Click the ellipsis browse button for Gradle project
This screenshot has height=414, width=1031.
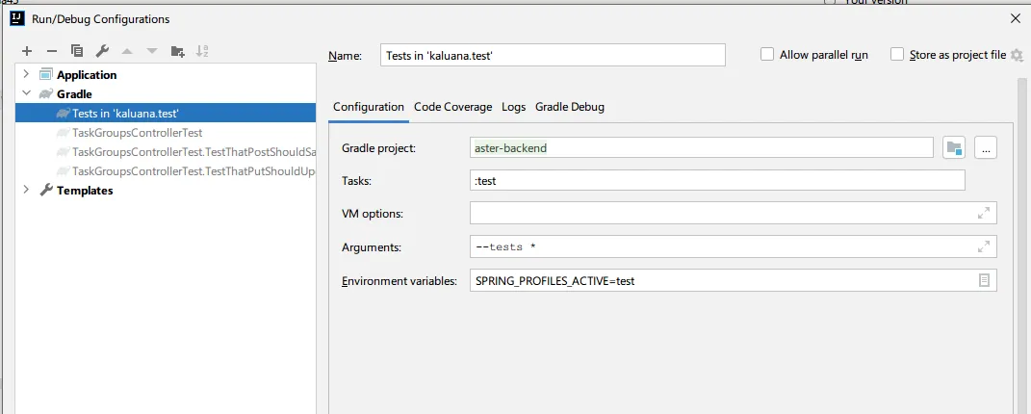click(x=985, y=147)
